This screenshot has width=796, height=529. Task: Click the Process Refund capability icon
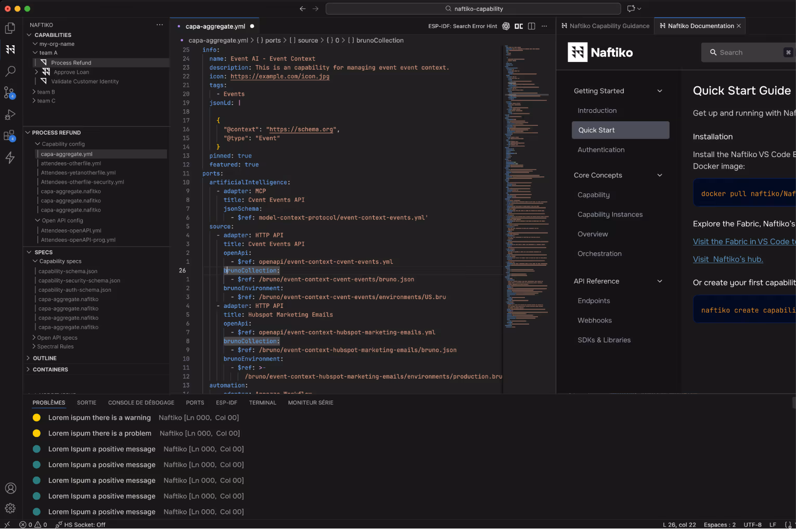(x=44, y=62)
